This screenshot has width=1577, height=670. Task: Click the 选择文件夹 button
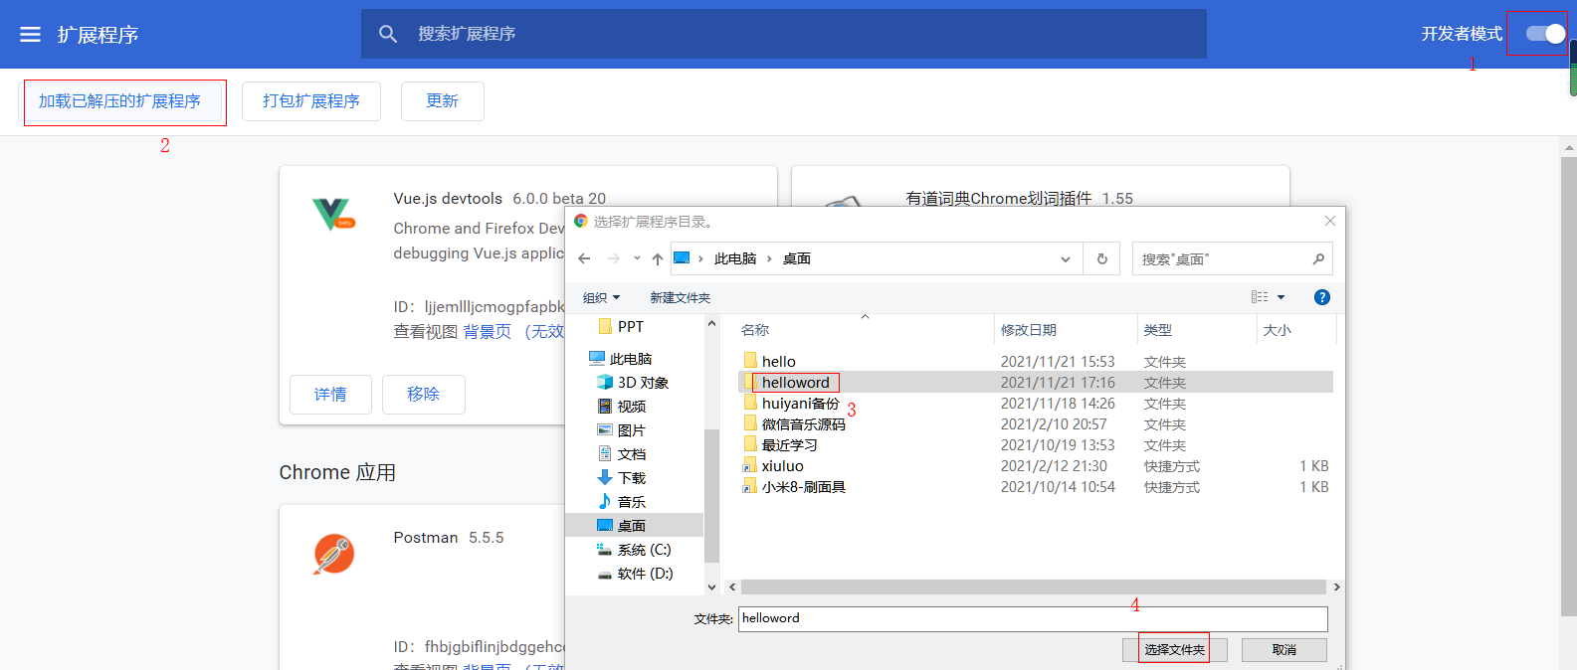[1174, 650]
